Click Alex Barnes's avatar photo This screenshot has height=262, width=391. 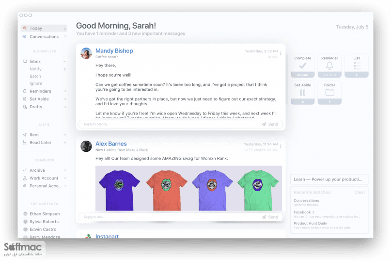pos(86,146)
